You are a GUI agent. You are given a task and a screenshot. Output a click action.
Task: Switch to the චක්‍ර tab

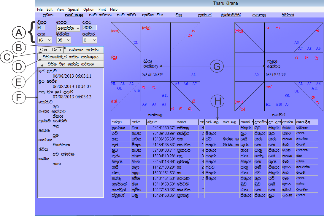pyautogui.click(x=179, y=15)
